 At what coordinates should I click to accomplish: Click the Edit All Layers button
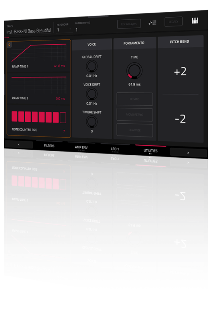(x=129, y=24)
